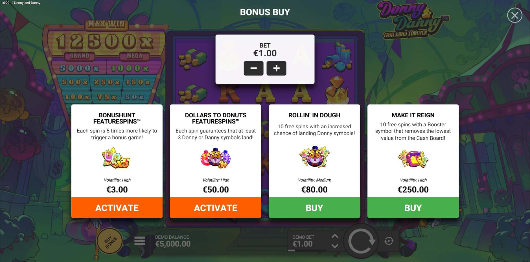This screenshot has width=530, height=262.
Task: Activate BonusHunt FeatureSpins for €3.00
Action: [x=117, y=208]
